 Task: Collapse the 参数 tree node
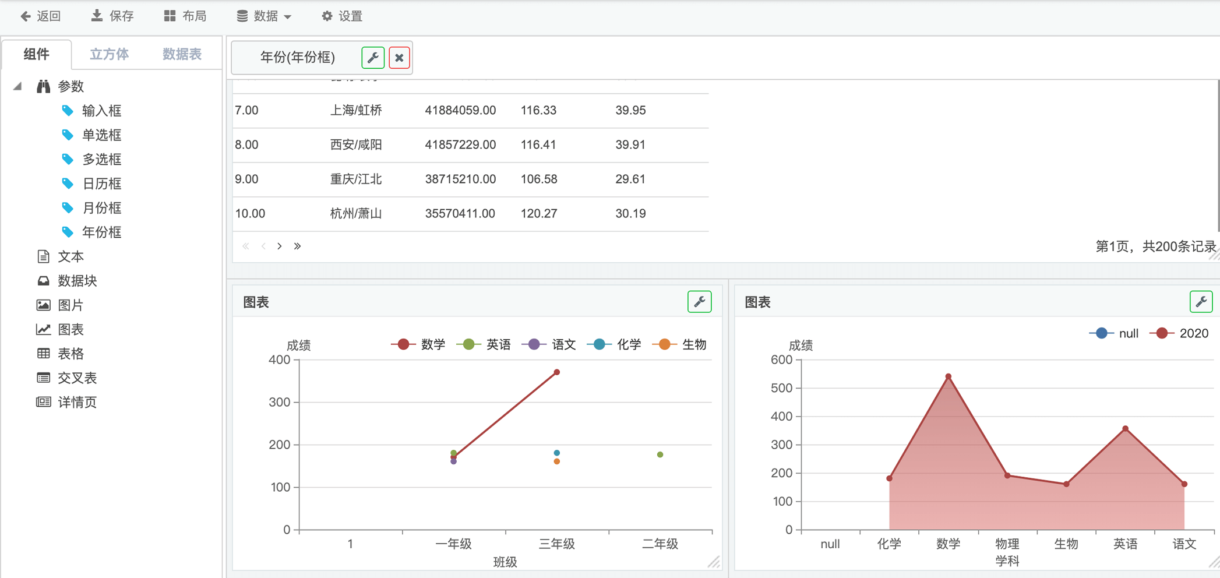pyautogui.click(x=17, y=86)
